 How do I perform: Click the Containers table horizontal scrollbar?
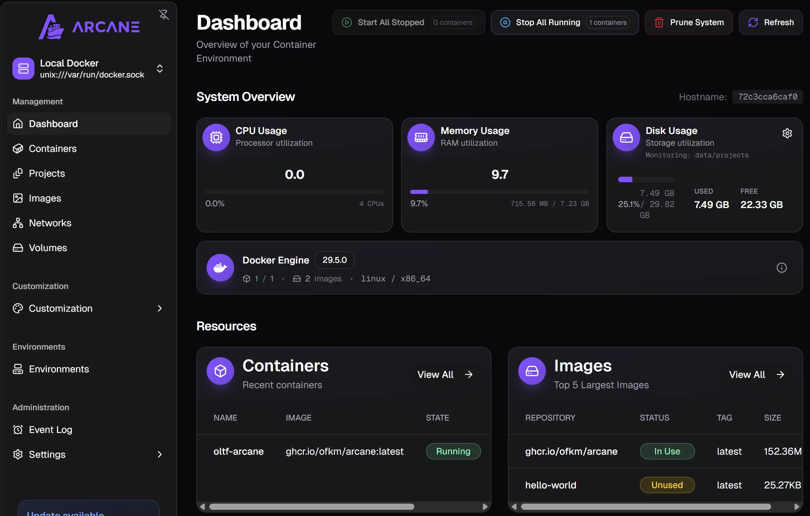[x=312, y=507]
